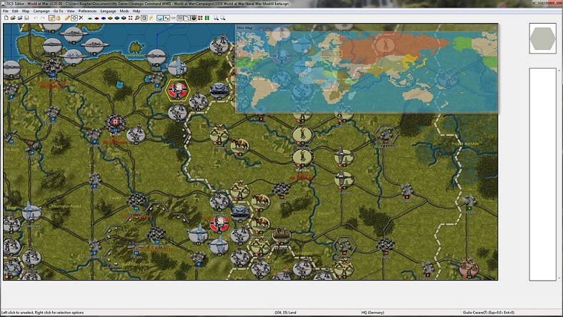Image resolution: width=563 pixels, height=317 pixels.
Task: Click the Berlin city hex
Action: tap(115, 123)
